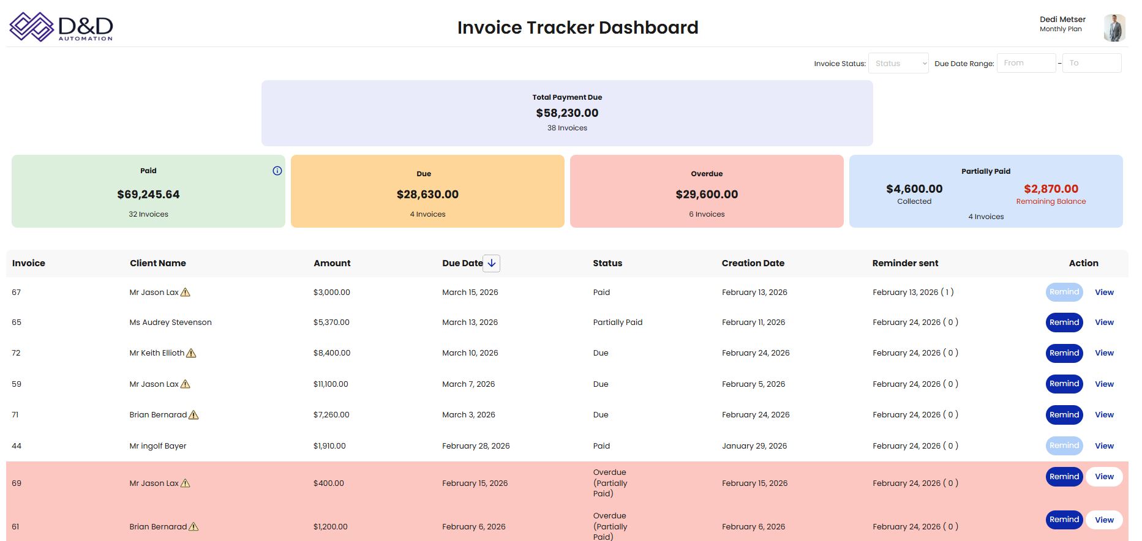Image resolution: width=1142 pixels, height=541 pixels.
Task: Click the Due Date Range From field
Action: coord(1026,63)
